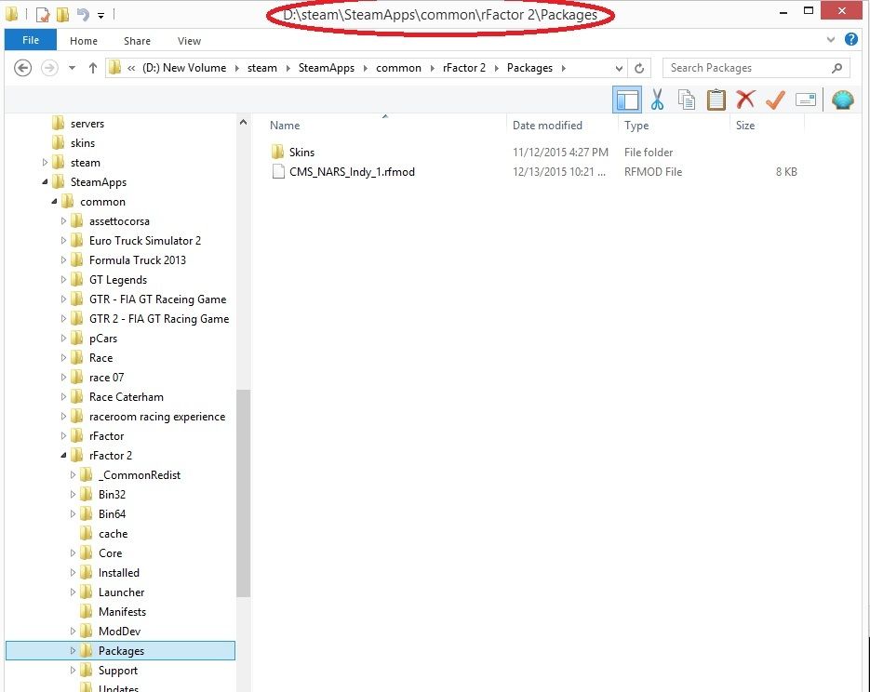This screenshot has width=870, height=692.
Task: Sort by the Name column header
Action: [285, 126]
